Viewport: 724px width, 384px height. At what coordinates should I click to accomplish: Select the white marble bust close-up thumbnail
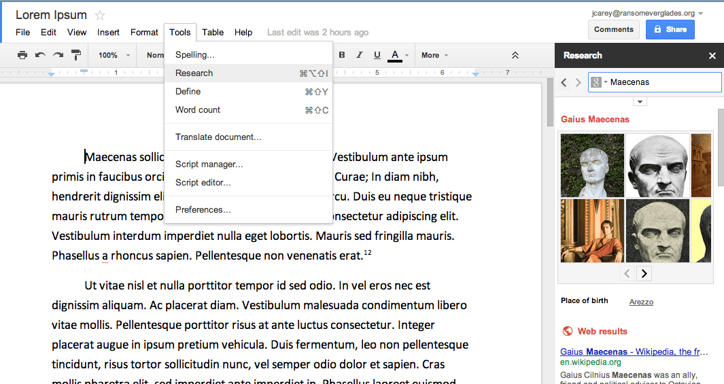657,166
